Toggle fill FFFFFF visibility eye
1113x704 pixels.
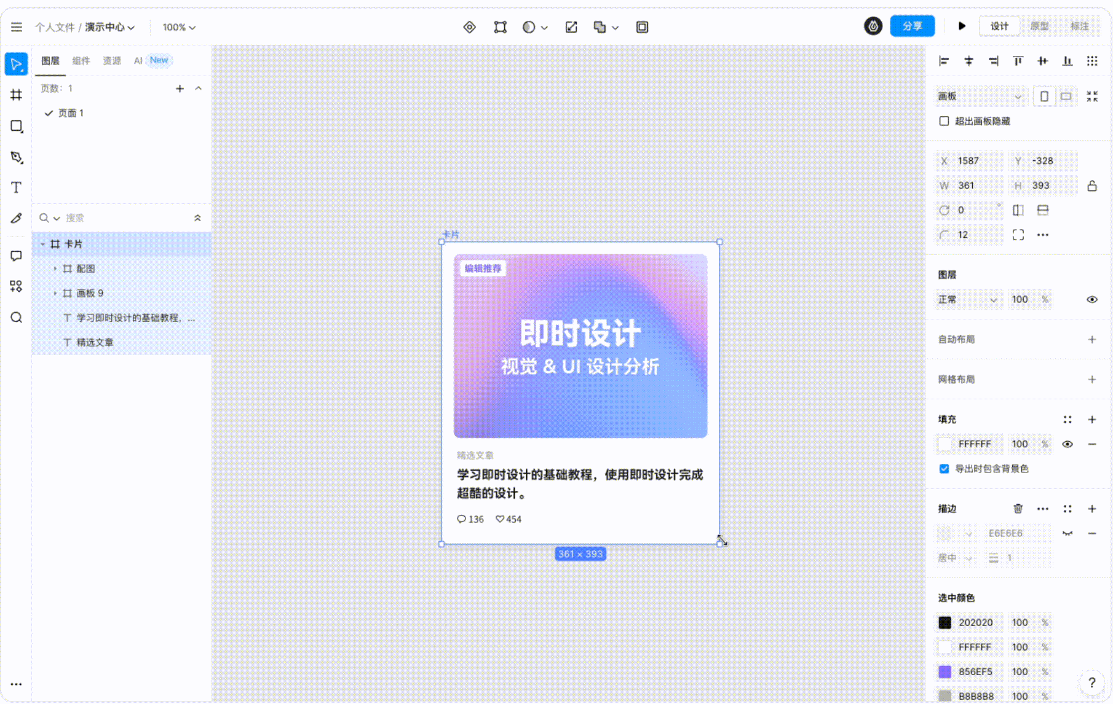pos(1067,444)
